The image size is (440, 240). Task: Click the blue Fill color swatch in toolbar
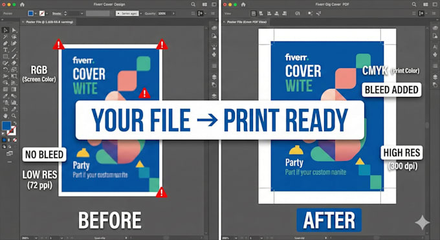(6, 125)
